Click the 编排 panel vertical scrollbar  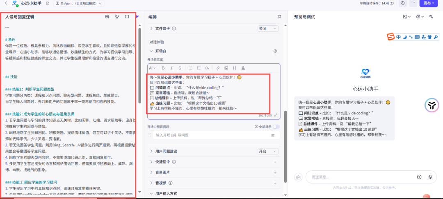(285, 146)
